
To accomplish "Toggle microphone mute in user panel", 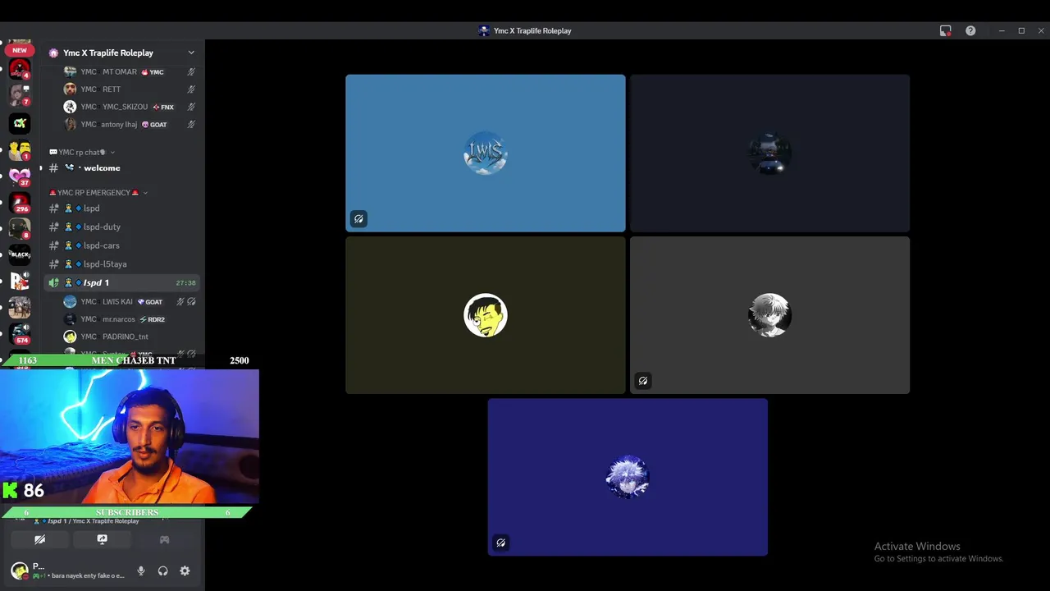I will coord(141,570).
